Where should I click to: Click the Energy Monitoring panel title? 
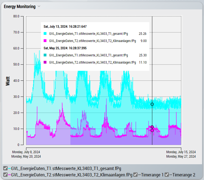[19, 6]
